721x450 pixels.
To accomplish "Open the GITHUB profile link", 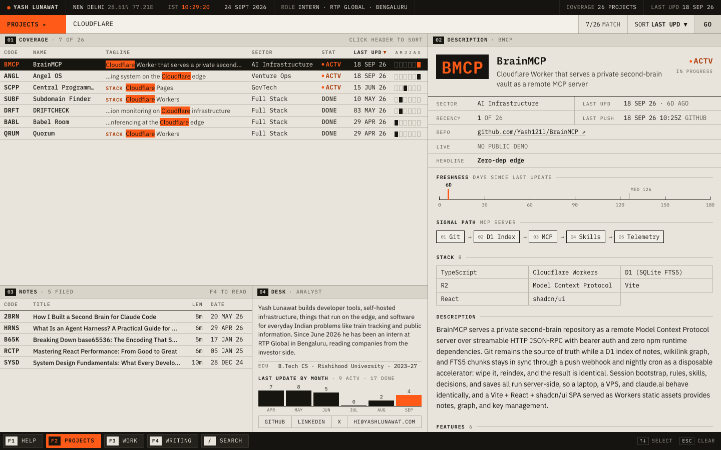I will click(x=274, y=422).
